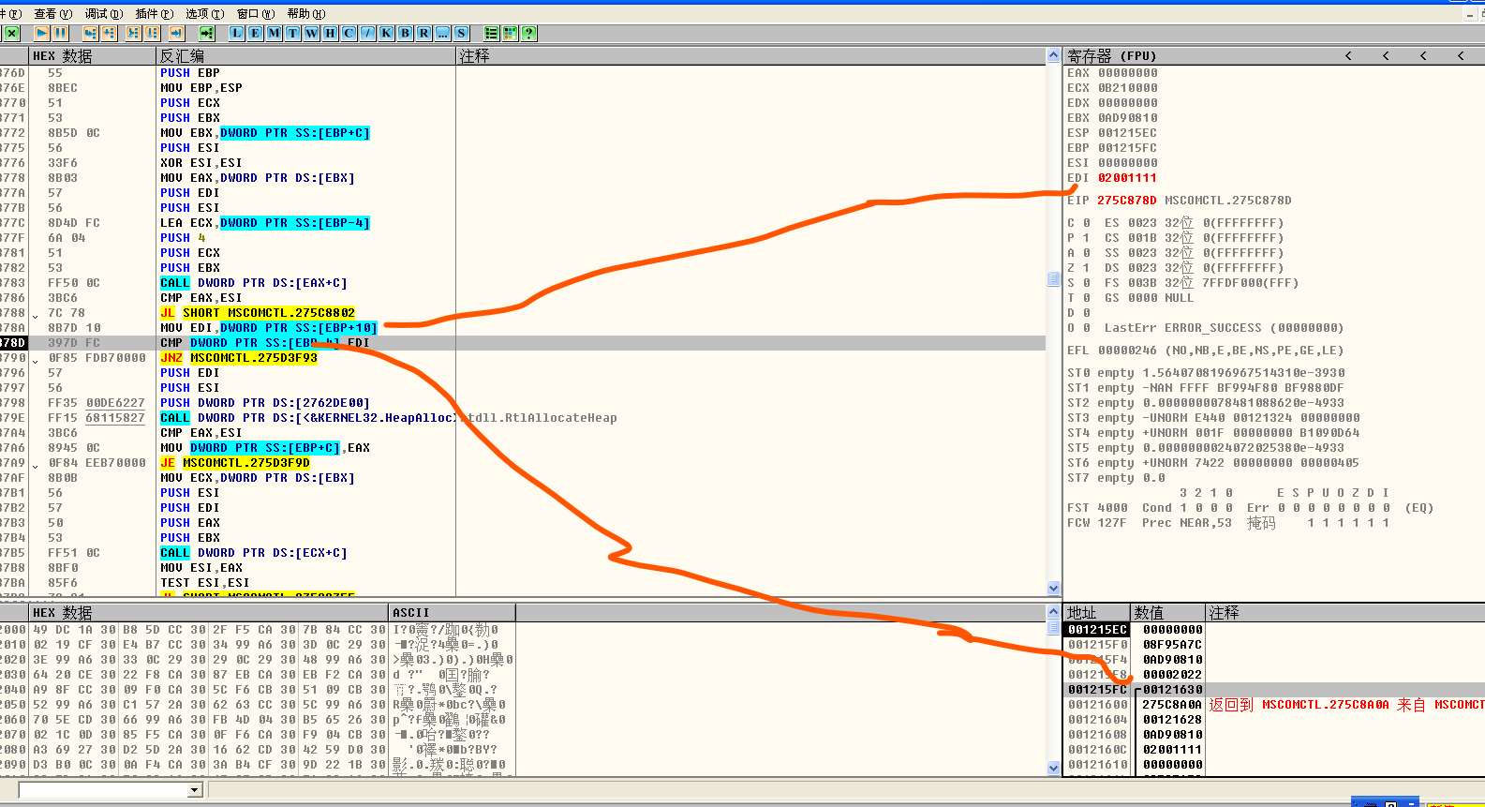Open Executable modules (E) icon
The height and width of the screenshot is (807, 1485).
coord(256,33)
